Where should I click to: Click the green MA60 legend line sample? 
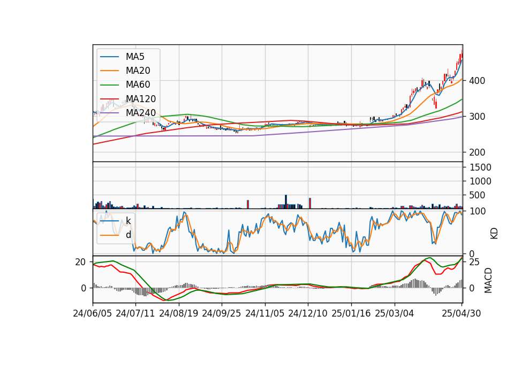(x=109, y=85)
